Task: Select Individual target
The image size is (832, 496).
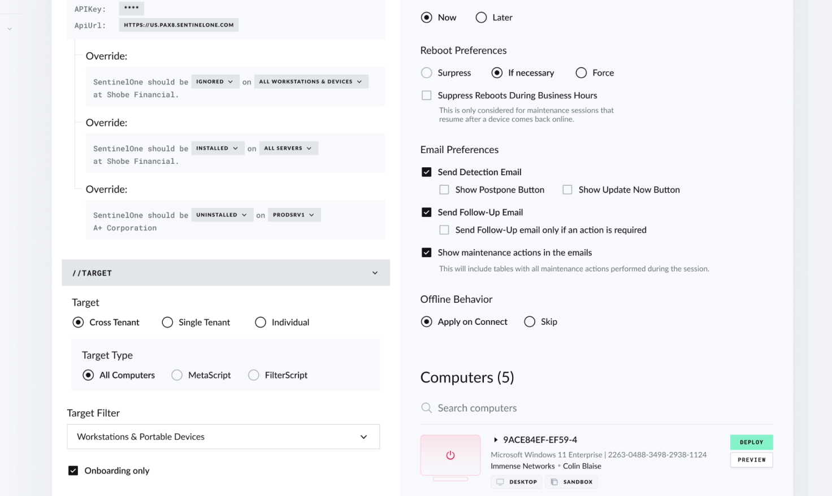Action: pyautogui.click(x=261, y=323)
